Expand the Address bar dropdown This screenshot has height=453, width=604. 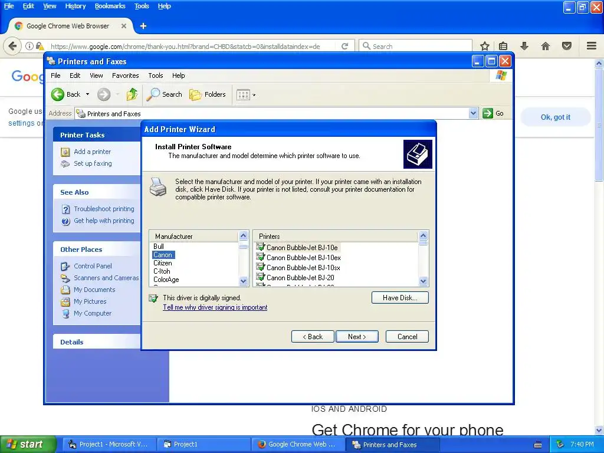473,113
